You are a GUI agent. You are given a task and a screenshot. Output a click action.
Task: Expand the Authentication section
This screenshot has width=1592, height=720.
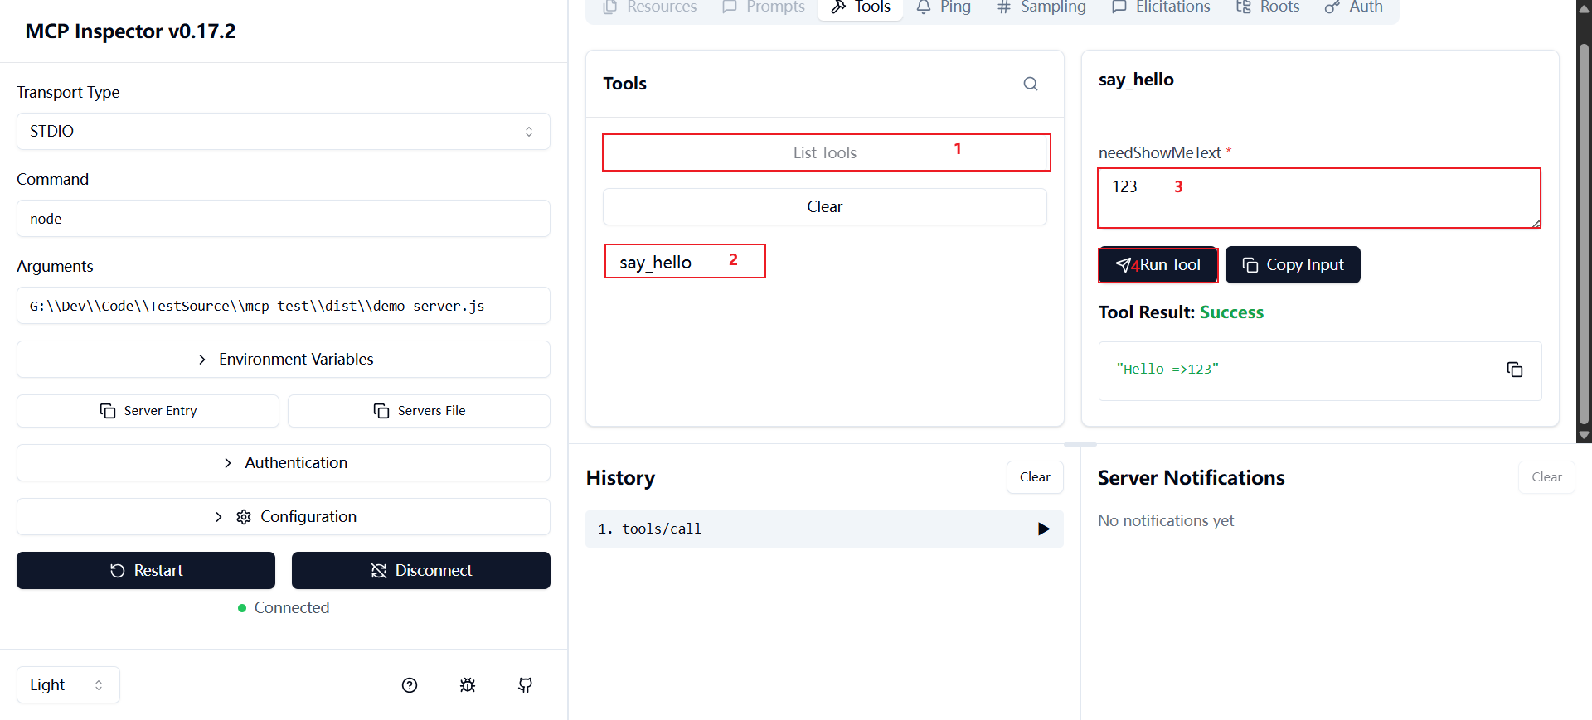(284, 463)
